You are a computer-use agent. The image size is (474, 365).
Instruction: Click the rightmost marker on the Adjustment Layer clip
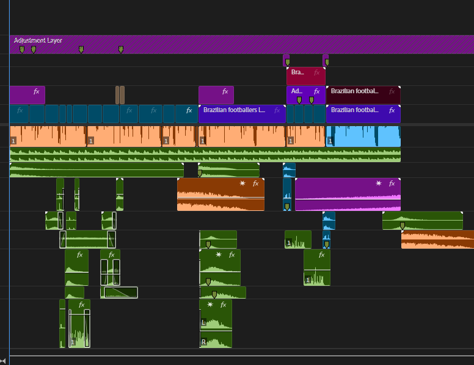121,49
